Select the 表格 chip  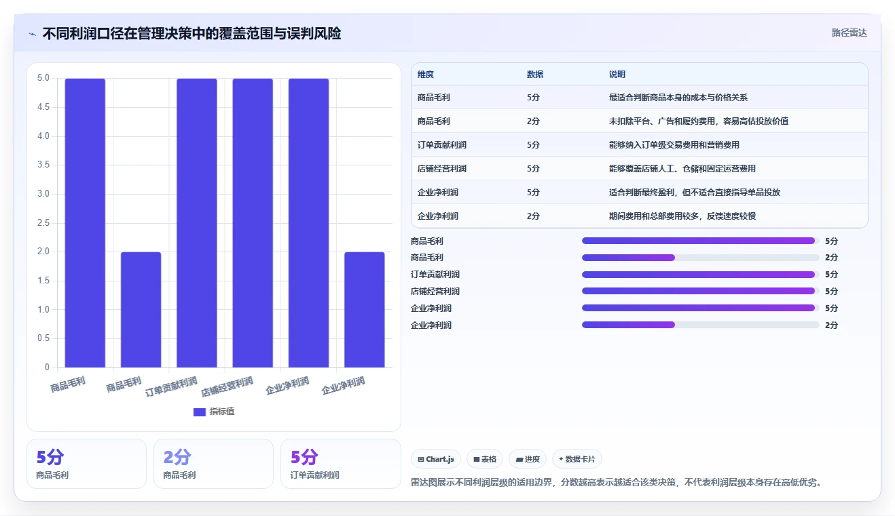[485, 459]
